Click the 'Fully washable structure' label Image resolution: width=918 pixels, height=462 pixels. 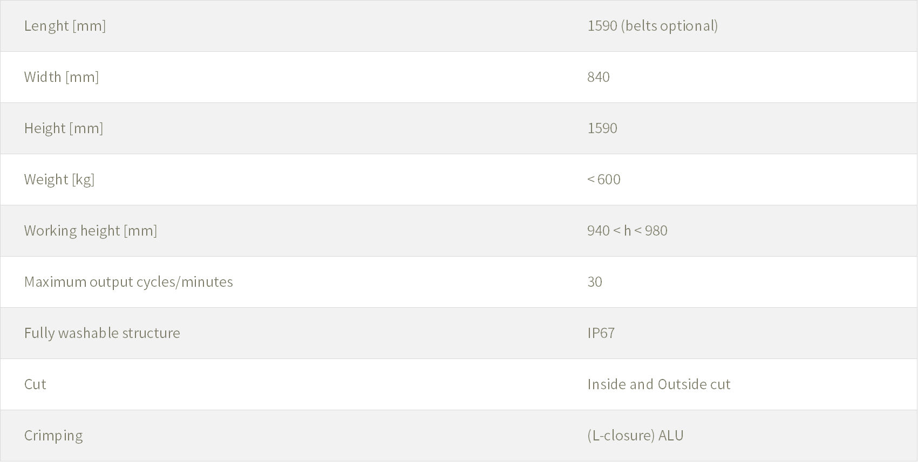point(101,333)
